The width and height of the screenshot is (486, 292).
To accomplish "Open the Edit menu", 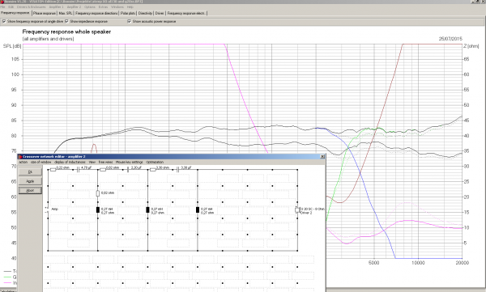I will point(11,6).
